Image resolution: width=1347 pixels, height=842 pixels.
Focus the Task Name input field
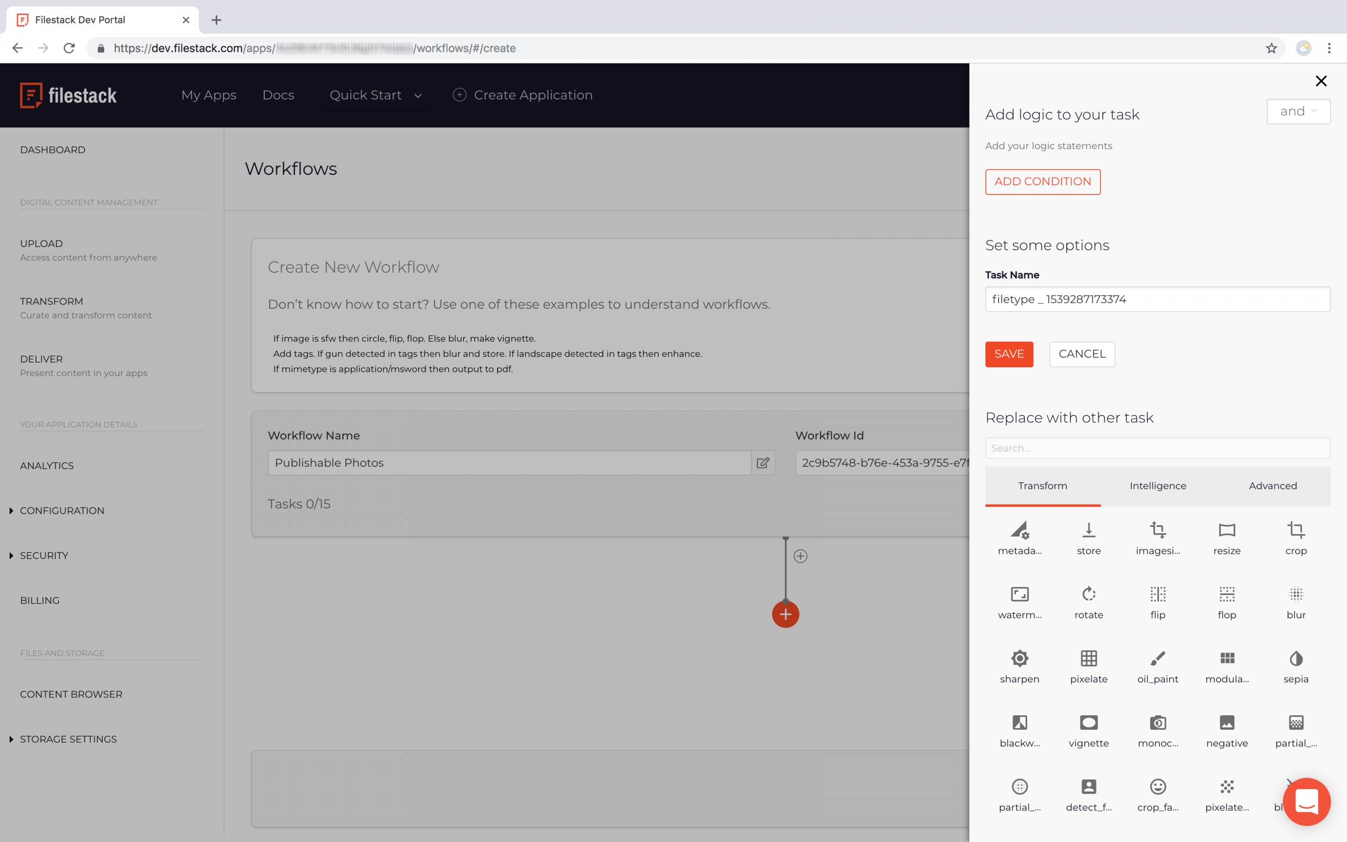point(1157,299)
